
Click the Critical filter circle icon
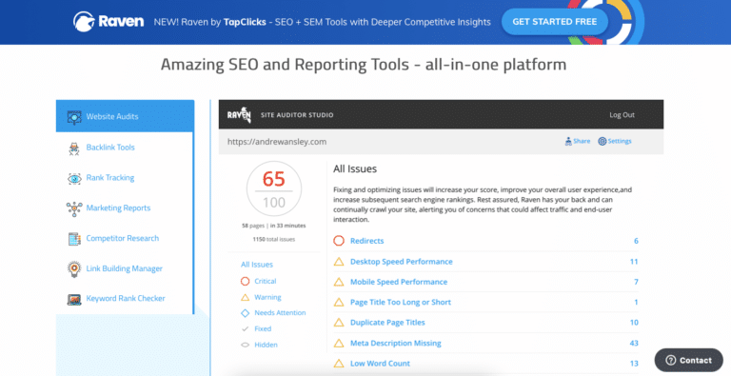246,282
